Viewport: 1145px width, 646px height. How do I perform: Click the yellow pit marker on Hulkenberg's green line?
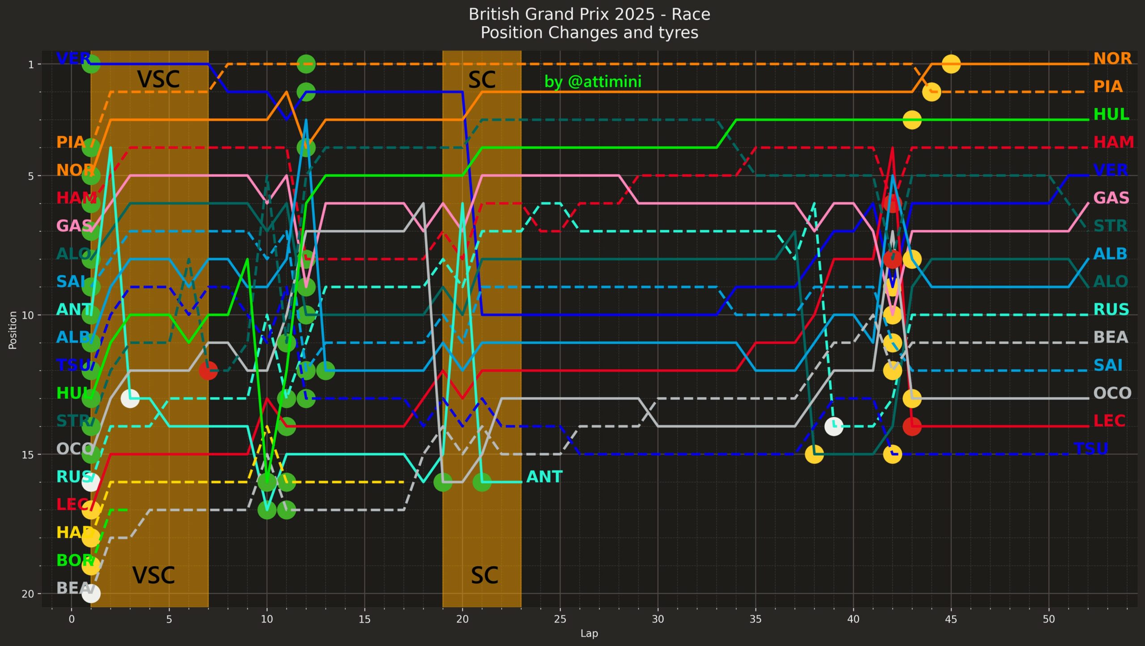point(912,120)
